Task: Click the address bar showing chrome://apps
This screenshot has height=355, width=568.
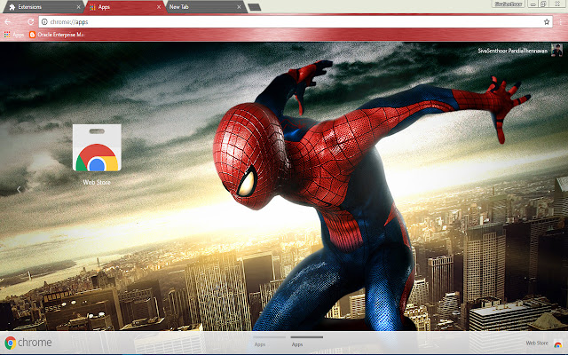Action: pyautogui.click(x=296, y=21)
